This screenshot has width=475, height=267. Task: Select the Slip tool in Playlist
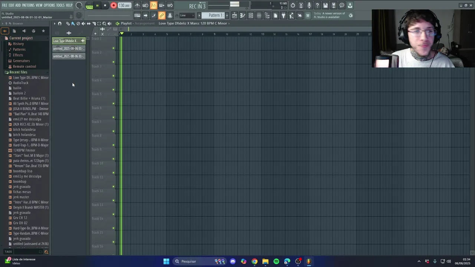pyautogui.click(x=88, y=23)
